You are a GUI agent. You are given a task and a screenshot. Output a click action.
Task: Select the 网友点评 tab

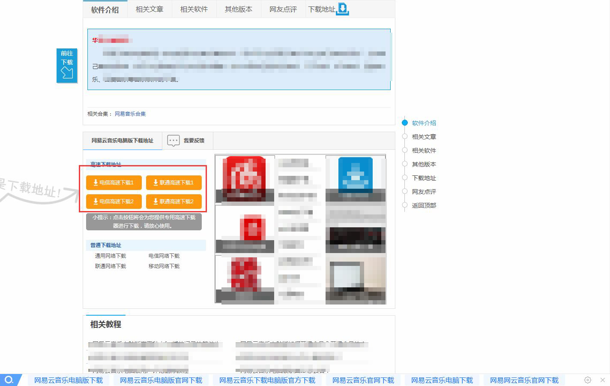(x=283, y=9)
